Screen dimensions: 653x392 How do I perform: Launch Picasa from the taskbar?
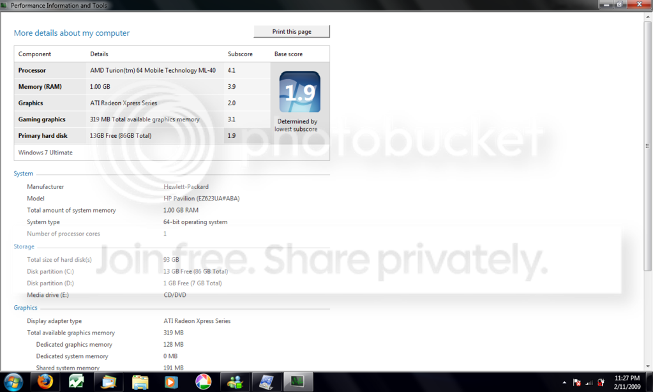click(203, 382)
